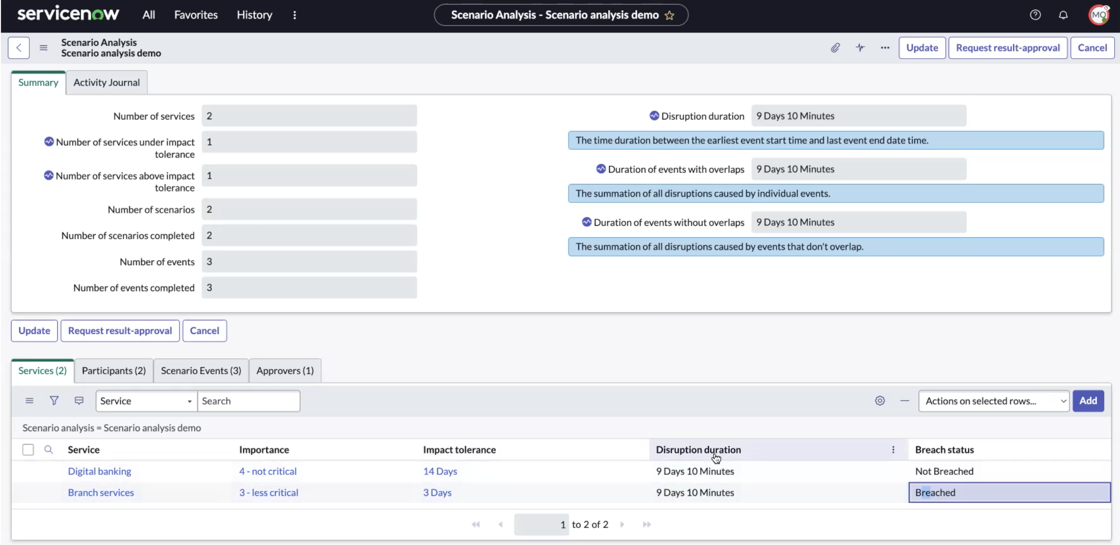This screenshot has height=545, width=1120.
Task: Collapse the related list with the minus icon
Action: click(x=905, y=401)
